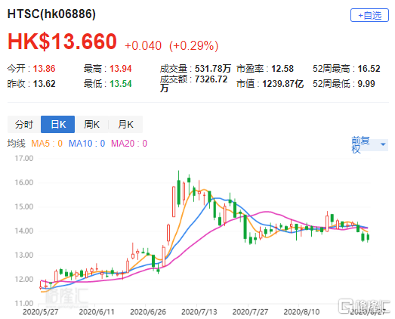Click the 2020/8/10 date axis label

pos(301,312)
